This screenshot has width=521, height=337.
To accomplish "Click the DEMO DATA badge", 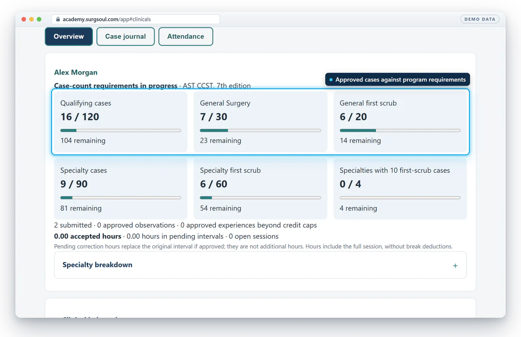I will coord(480,19).
